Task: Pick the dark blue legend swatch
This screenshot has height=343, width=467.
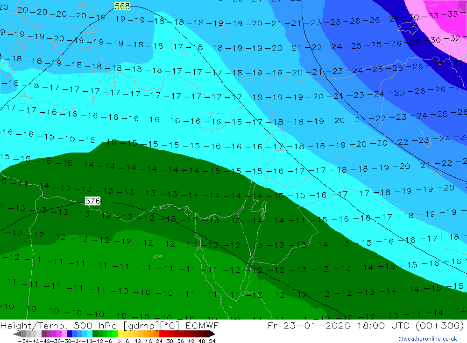Action: (x=69, y=334)
